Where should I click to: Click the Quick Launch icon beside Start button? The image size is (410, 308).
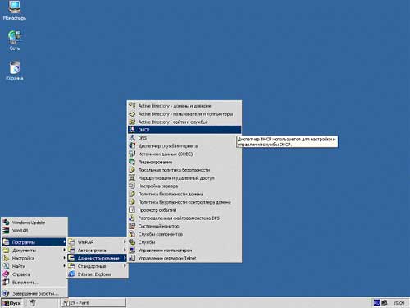coord(33,303)
